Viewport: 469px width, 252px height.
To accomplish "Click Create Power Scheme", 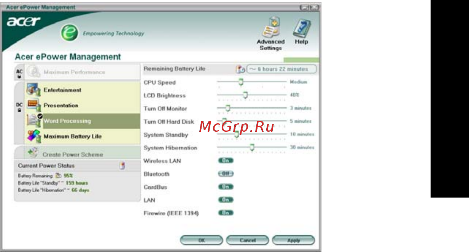I will (x=78, y=153).
